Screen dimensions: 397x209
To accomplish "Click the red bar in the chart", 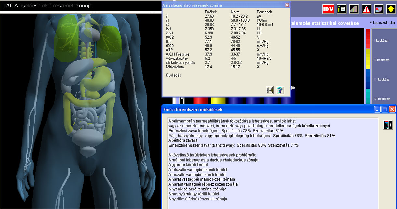I will 200,100.
